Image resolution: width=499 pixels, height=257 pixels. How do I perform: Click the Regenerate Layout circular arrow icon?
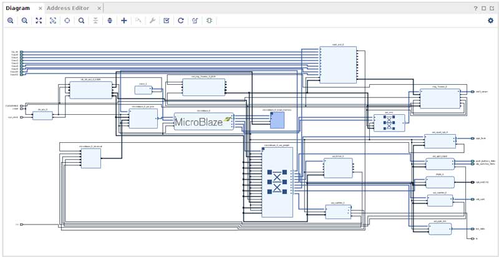point(181,21)
